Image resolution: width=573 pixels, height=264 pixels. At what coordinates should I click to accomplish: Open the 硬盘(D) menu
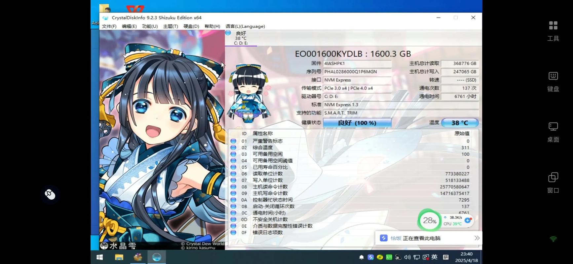tap(191, 26)
